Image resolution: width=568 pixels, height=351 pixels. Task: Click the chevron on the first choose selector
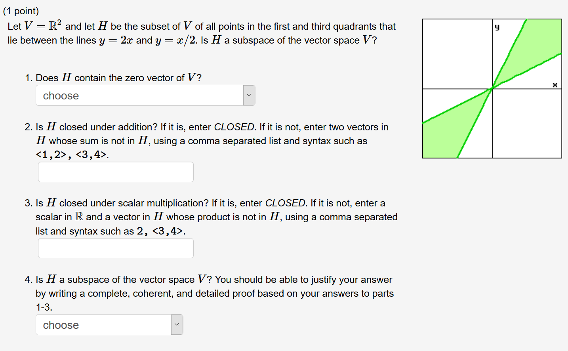pos(249,95)
